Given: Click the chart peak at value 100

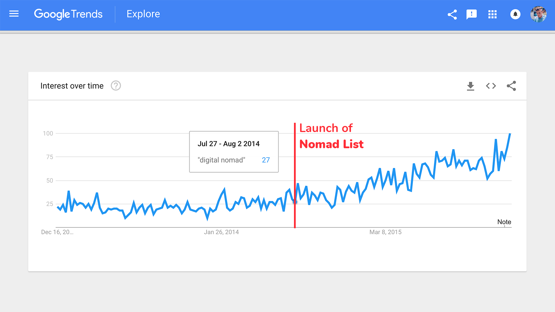Looking at the screenshot, I should 510,134.
